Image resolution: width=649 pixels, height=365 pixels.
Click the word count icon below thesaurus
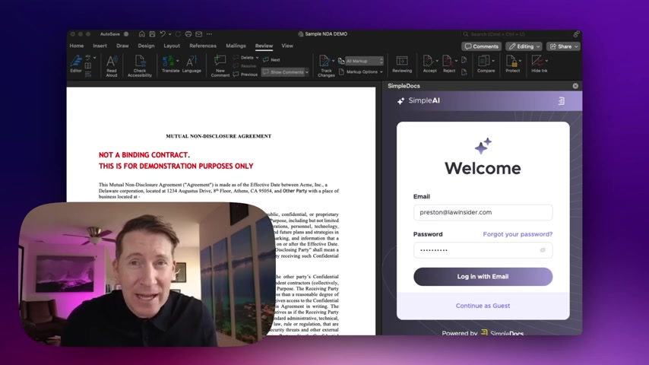(87, 75)
